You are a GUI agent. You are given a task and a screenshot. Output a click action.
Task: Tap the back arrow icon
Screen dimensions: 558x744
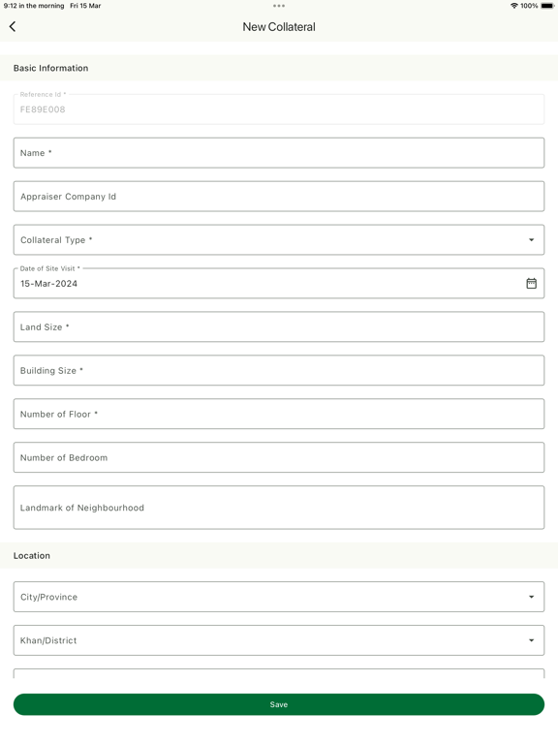(x=13, y=26)
